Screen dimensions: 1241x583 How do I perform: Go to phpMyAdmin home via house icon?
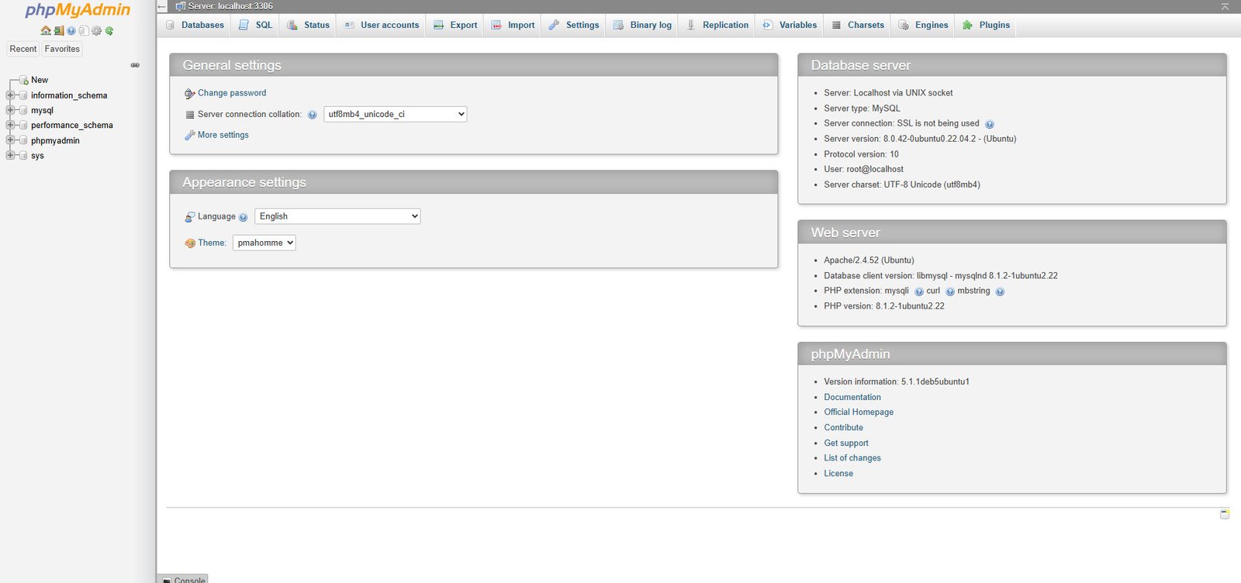tap(46, 31)
